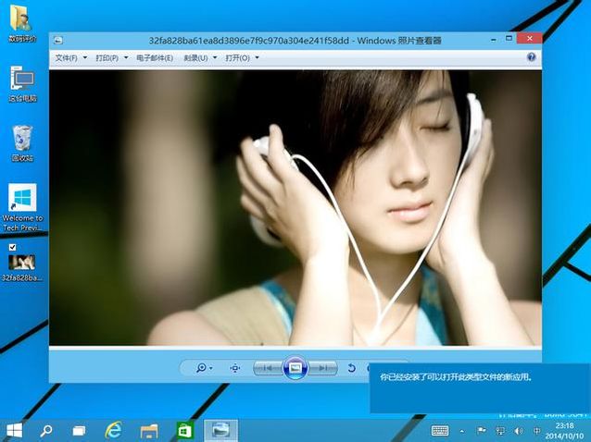Open the Action Center flag icon
This screenshot has width=591, height=442.
pos(482,431)
